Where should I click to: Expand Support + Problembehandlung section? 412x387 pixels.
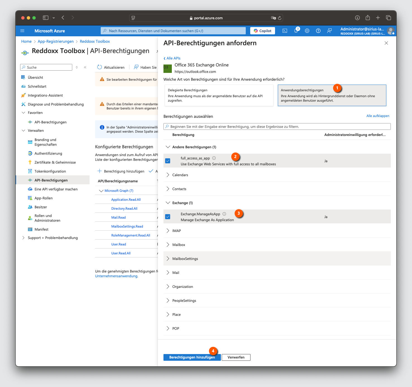(x=23, y=238)
